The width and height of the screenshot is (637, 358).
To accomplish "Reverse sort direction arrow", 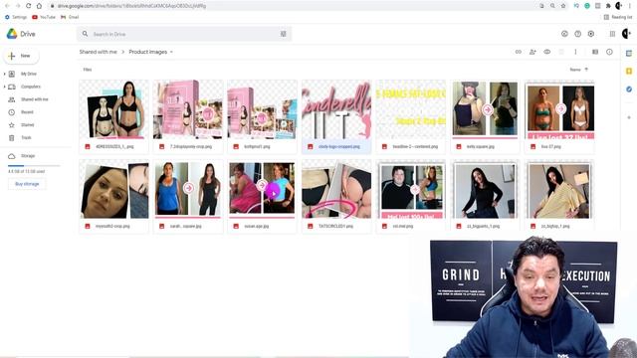I will point(586,70).
